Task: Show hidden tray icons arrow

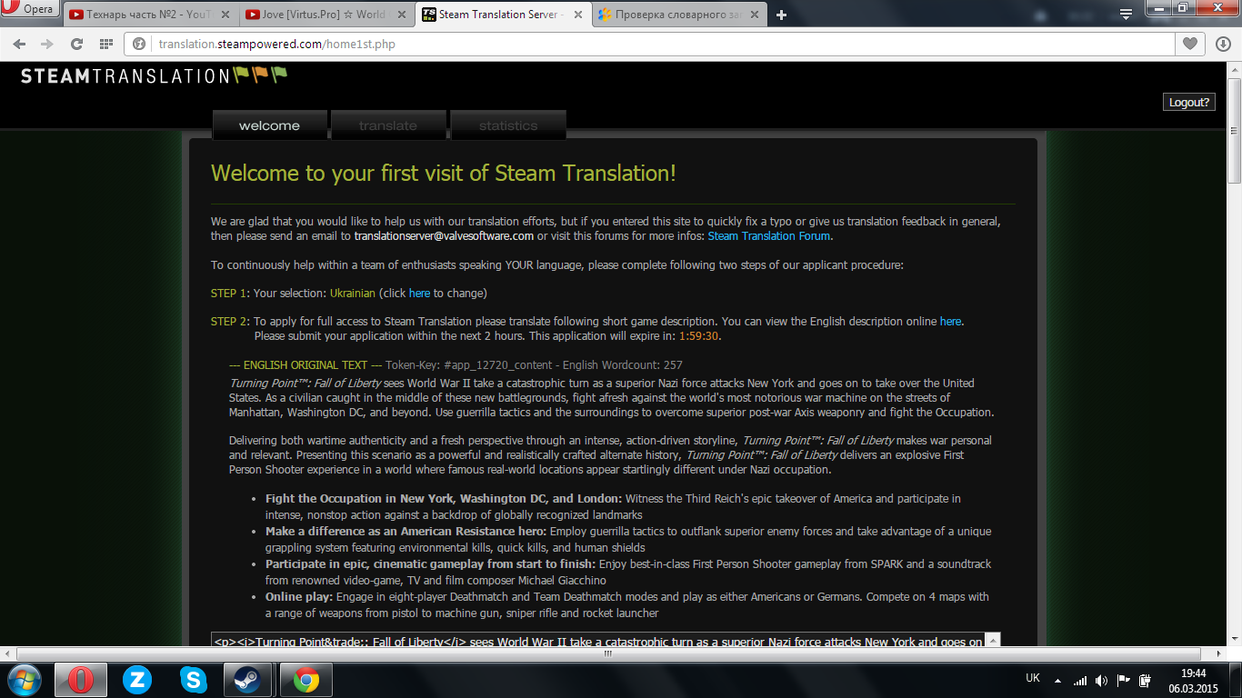Action: (1057, 680)
